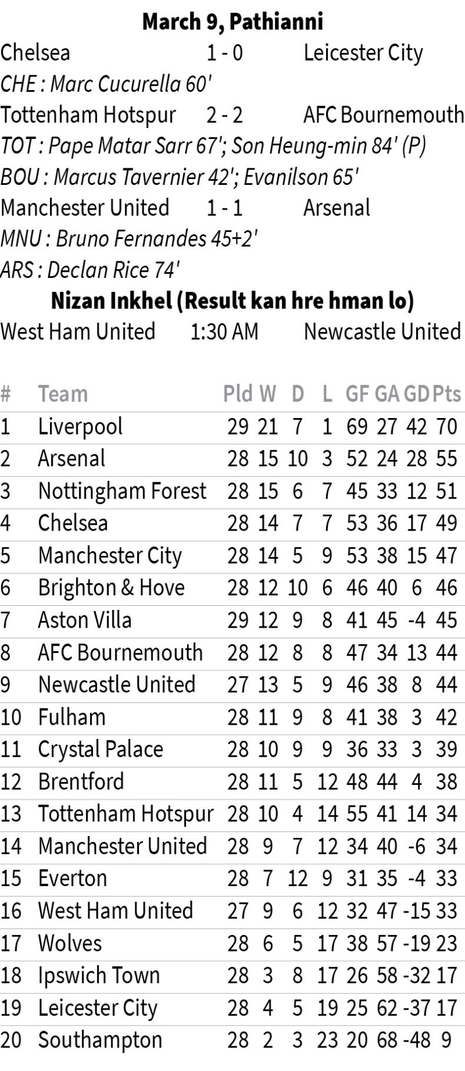Click the Manchester United 1 - 1 Arsenal score
This screenshot has width=465, height=1071.
click(x=224, y=208)
